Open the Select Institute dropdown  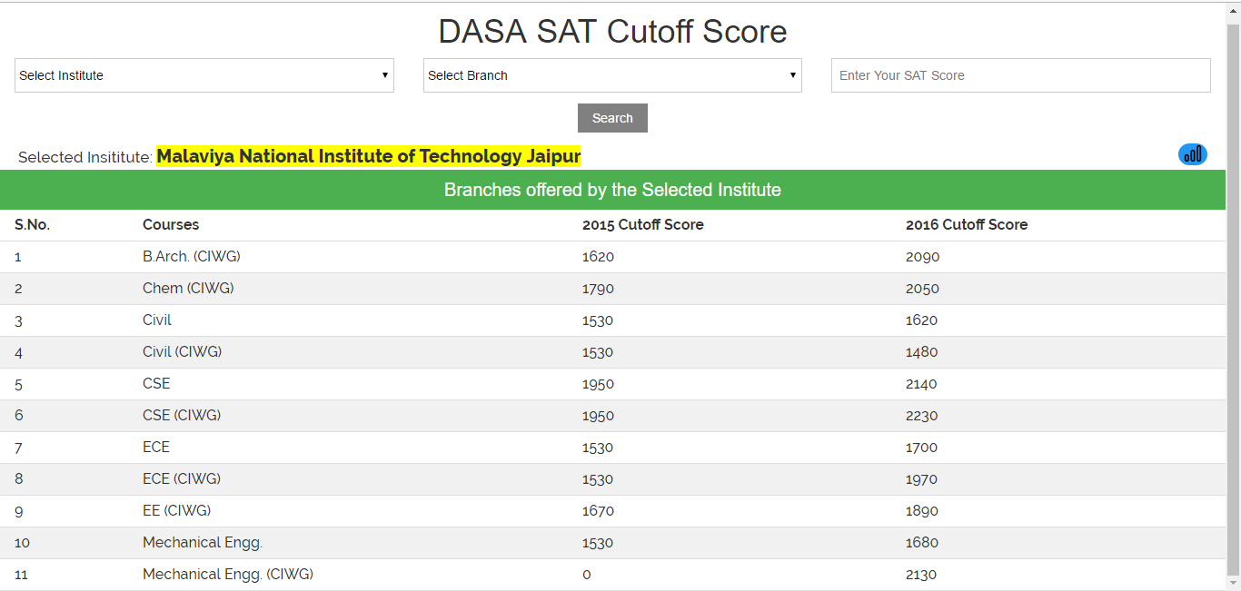coord(204,75)
